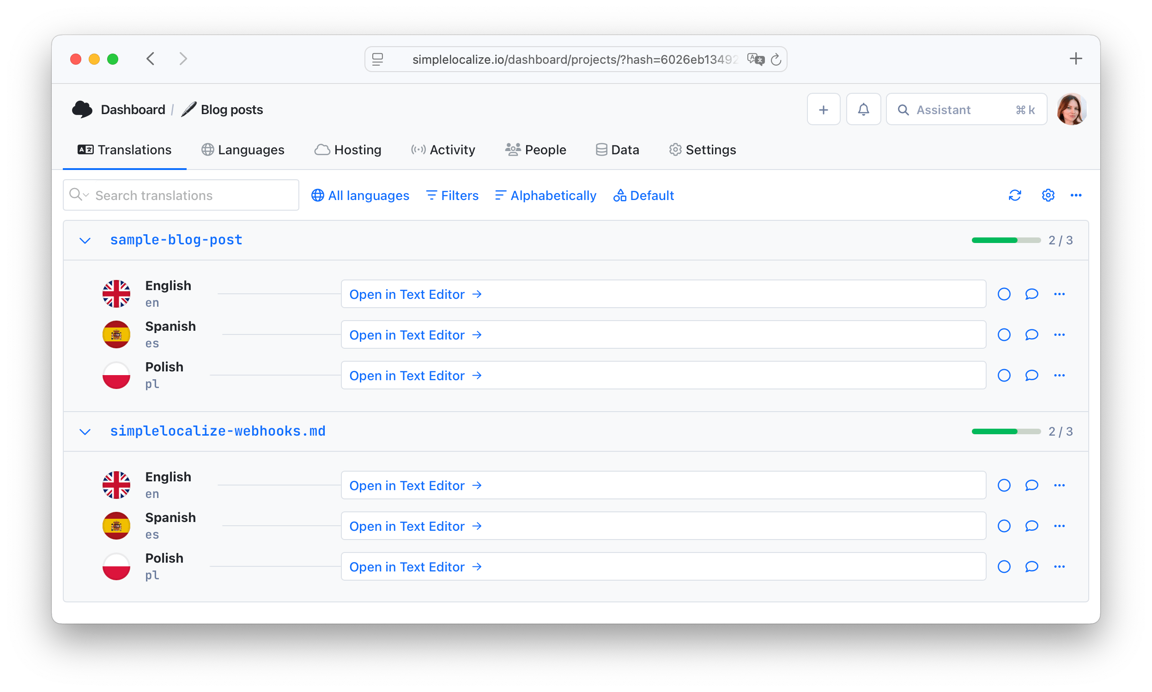Mark sample-blog-post Spanish as reviewed

coord(1004,335)
